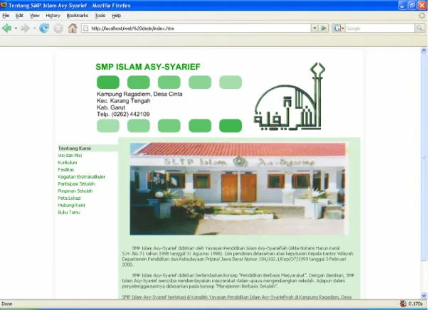Image resolution: width=429 pixels, height=310 pixels.
Task: Open the Kurikulum link
Action: (x=68, y=162)
